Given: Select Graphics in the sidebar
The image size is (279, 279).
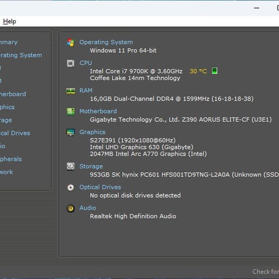Looking at the screenshot, I should [7, 107].
